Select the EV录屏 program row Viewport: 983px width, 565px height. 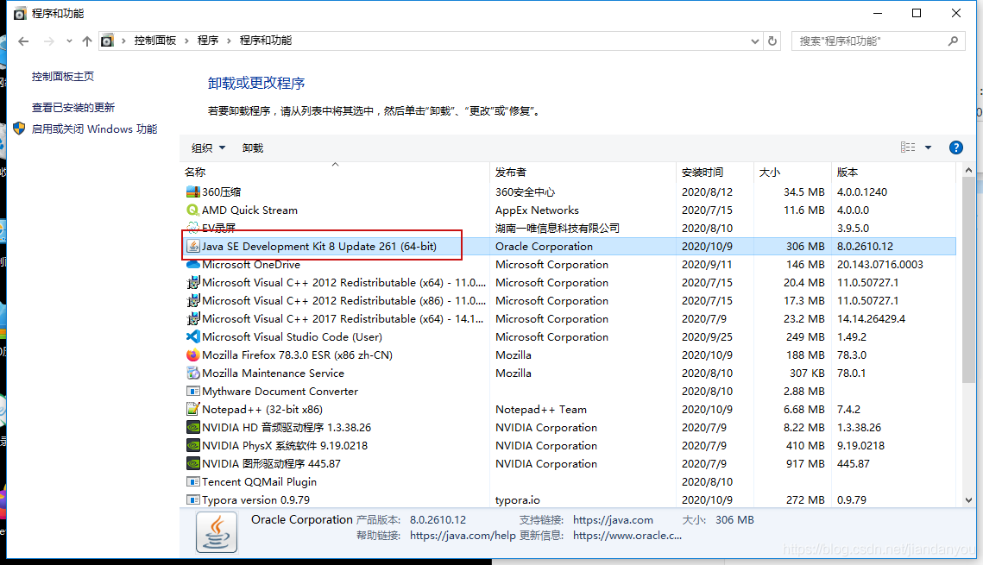tap(568, 228)
